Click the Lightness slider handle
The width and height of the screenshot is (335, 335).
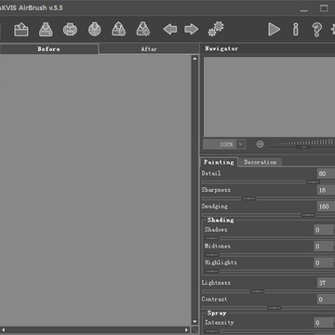(x=258, y=291)
